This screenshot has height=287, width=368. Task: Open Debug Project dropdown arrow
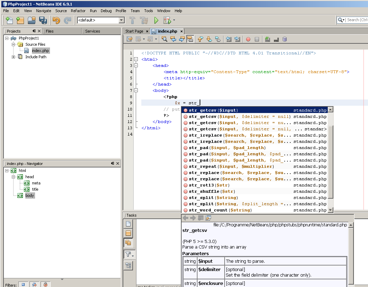(174, 20)
